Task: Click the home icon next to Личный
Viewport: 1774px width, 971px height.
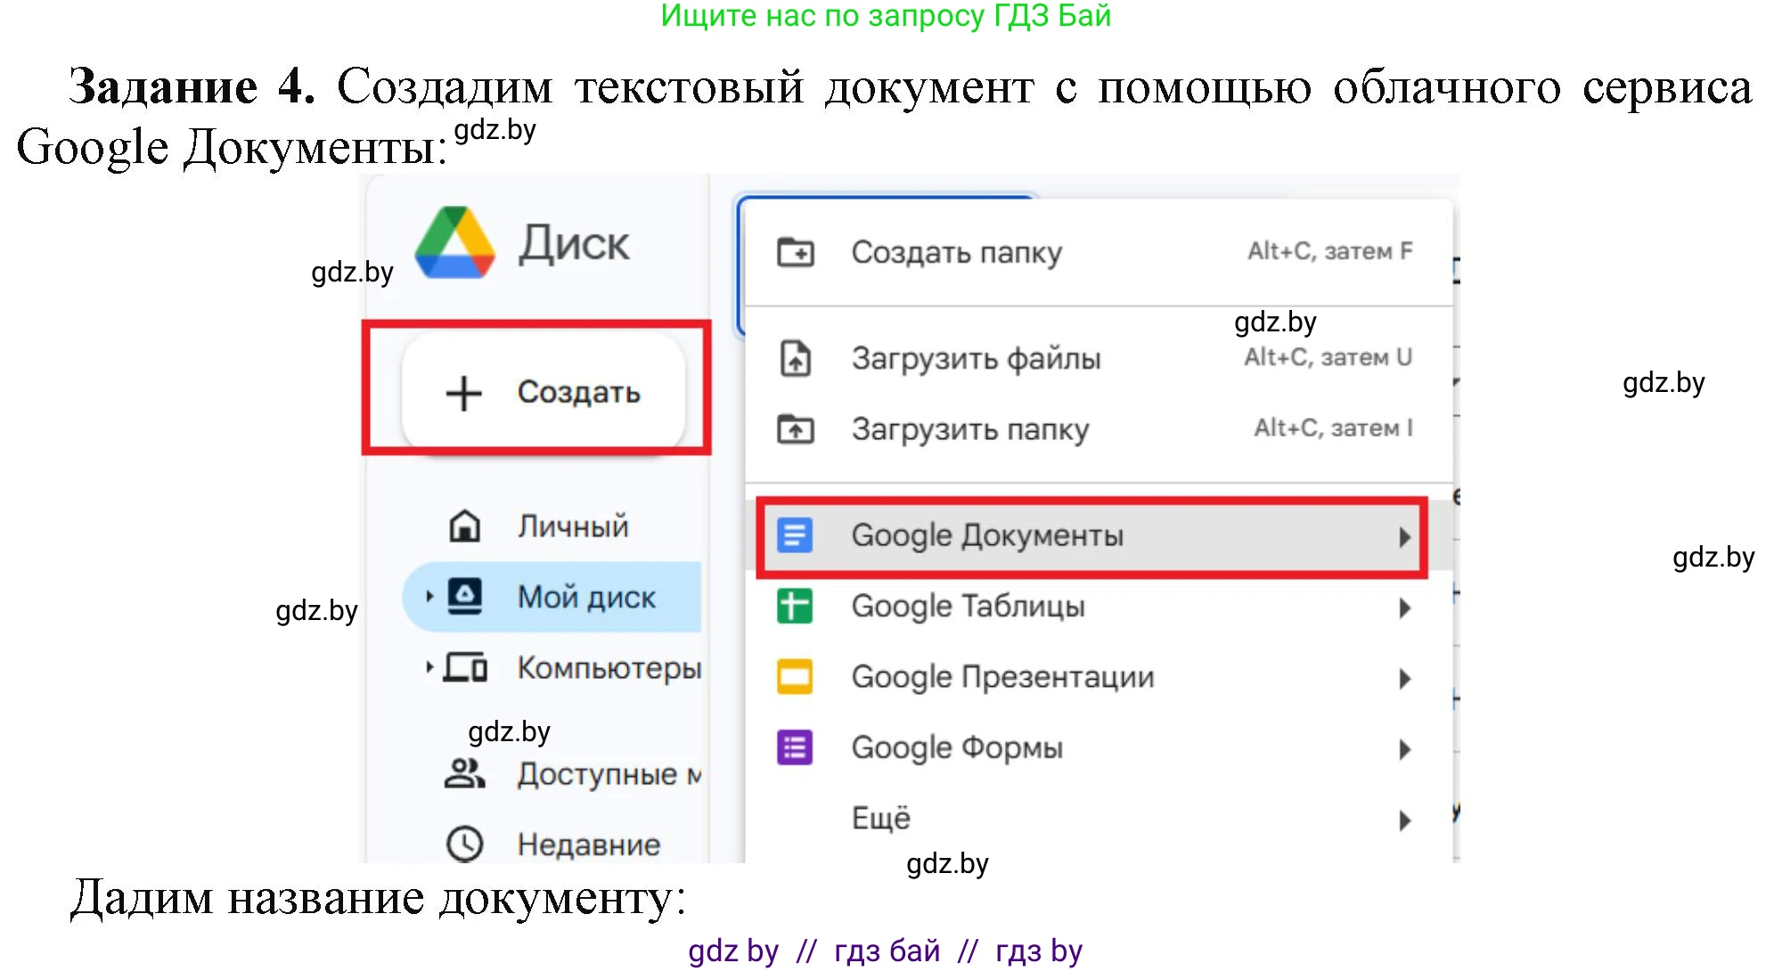Action: (x=464, y=526)
